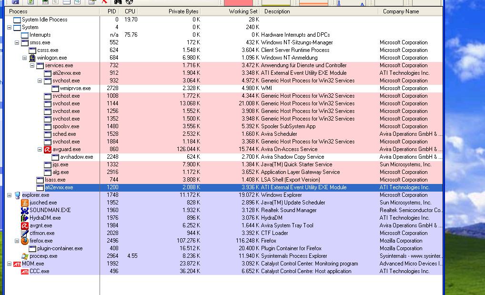Click the crosshair Find Window's Process icon
The image size is (485, 295).
129,1
